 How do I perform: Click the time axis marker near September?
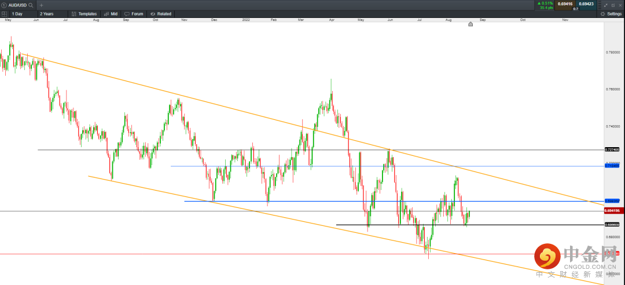pos(470,24)
